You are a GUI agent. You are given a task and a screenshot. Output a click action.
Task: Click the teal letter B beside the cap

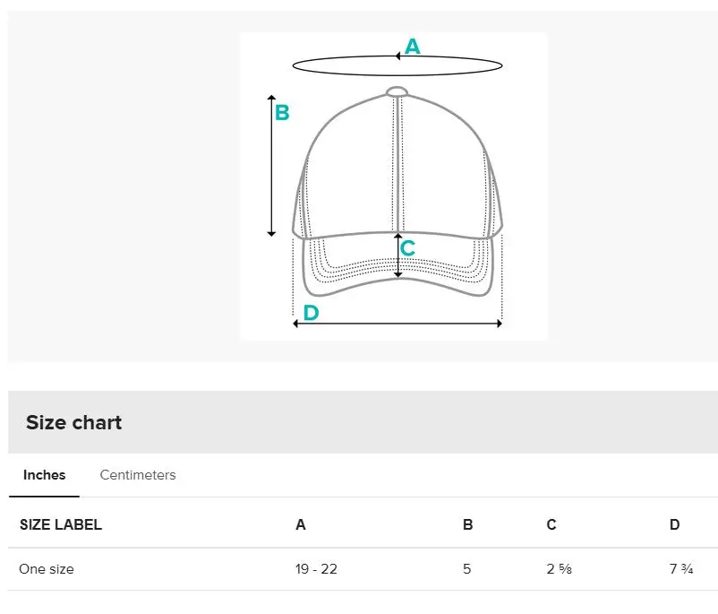click(x=282, y=113)
